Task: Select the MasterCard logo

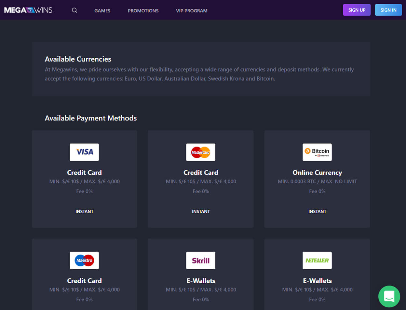Action: (x=201, y=152)
